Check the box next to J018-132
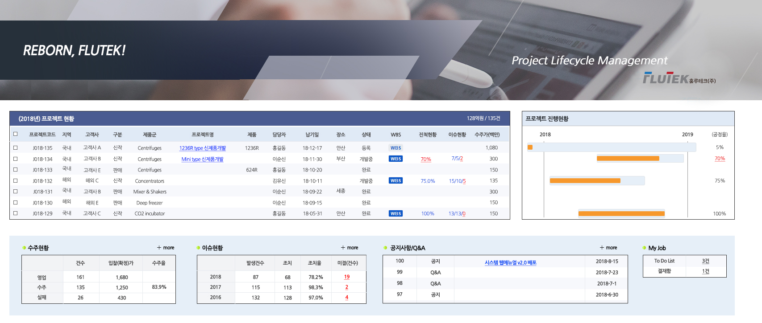 [16, 180]
